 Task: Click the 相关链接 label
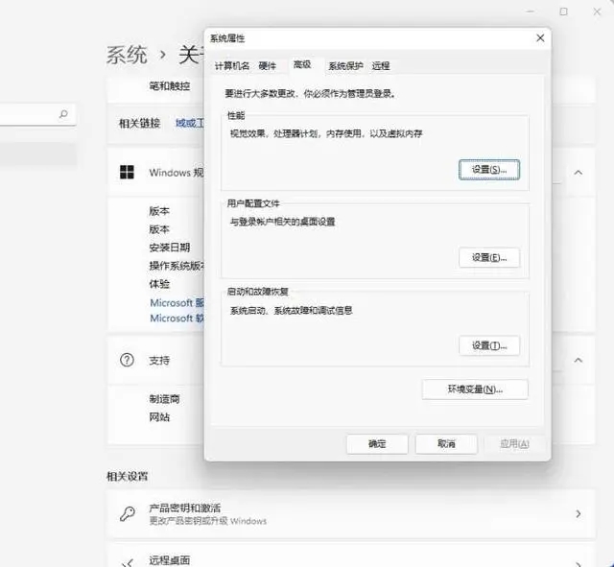pos(139,123)
